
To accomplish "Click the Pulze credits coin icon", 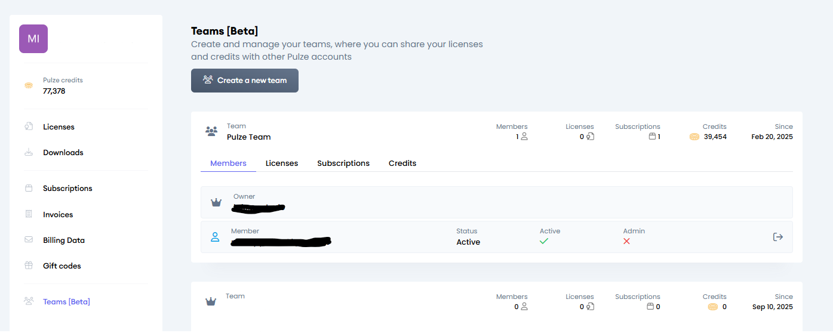I will click(x=29, y=86).
